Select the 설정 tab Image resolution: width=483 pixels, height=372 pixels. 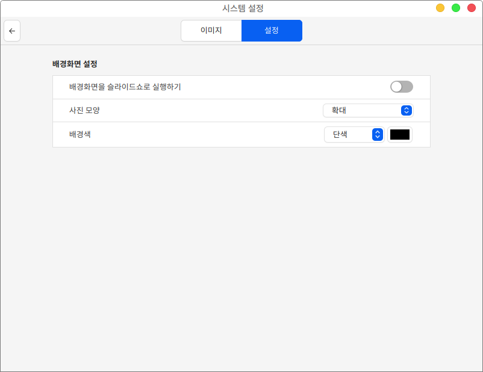click(x=272, y=31)
